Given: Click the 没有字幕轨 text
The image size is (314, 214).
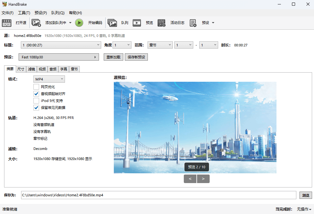Looking at the screenshot, I should pyautogui.click(x=42, y=132).
